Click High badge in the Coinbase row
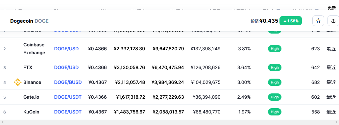 click(275, 49)
